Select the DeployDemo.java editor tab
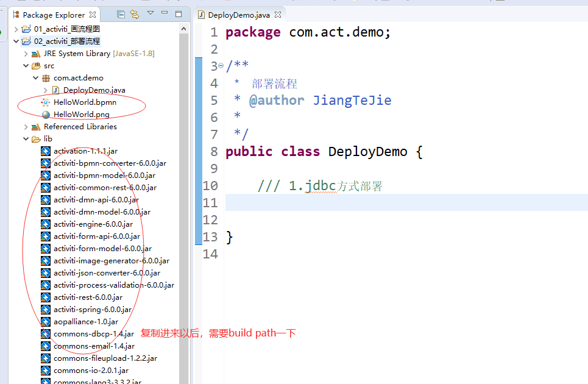Screen dimensions: 588x384 (238, 15)
